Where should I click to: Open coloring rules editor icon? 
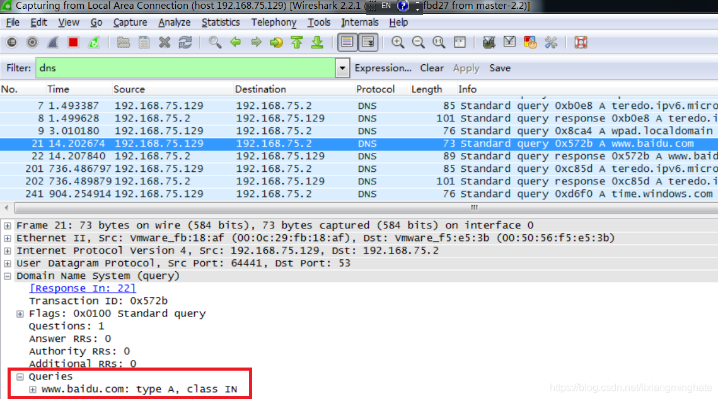click(x=530, y=43)
